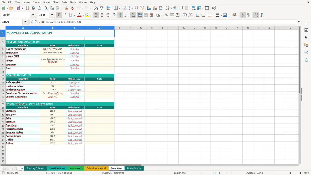
Task: Open the underline style dropdown arrow
Action: pyautogui.click(x=74, y=15)
